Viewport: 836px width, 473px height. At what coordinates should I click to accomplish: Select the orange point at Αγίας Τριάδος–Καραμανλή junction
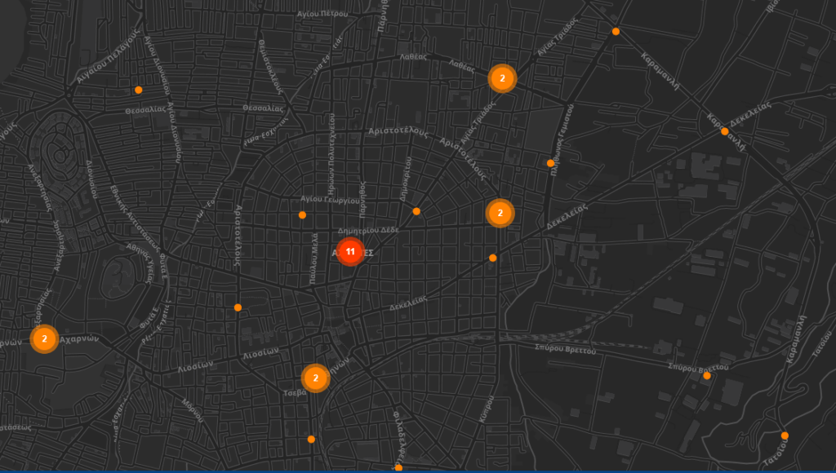(x=616, y=32)
